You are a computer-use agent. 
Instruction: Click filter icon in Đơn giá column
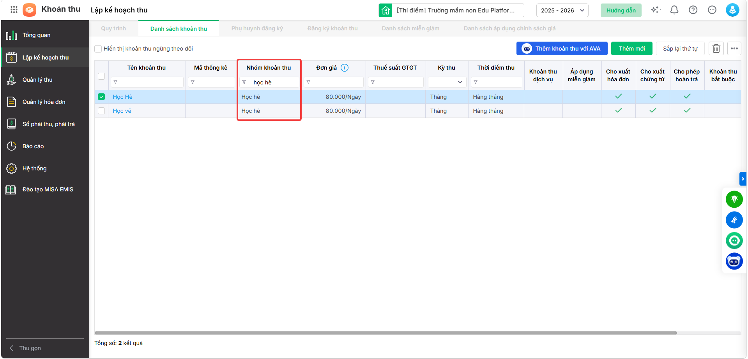[308, 82]
